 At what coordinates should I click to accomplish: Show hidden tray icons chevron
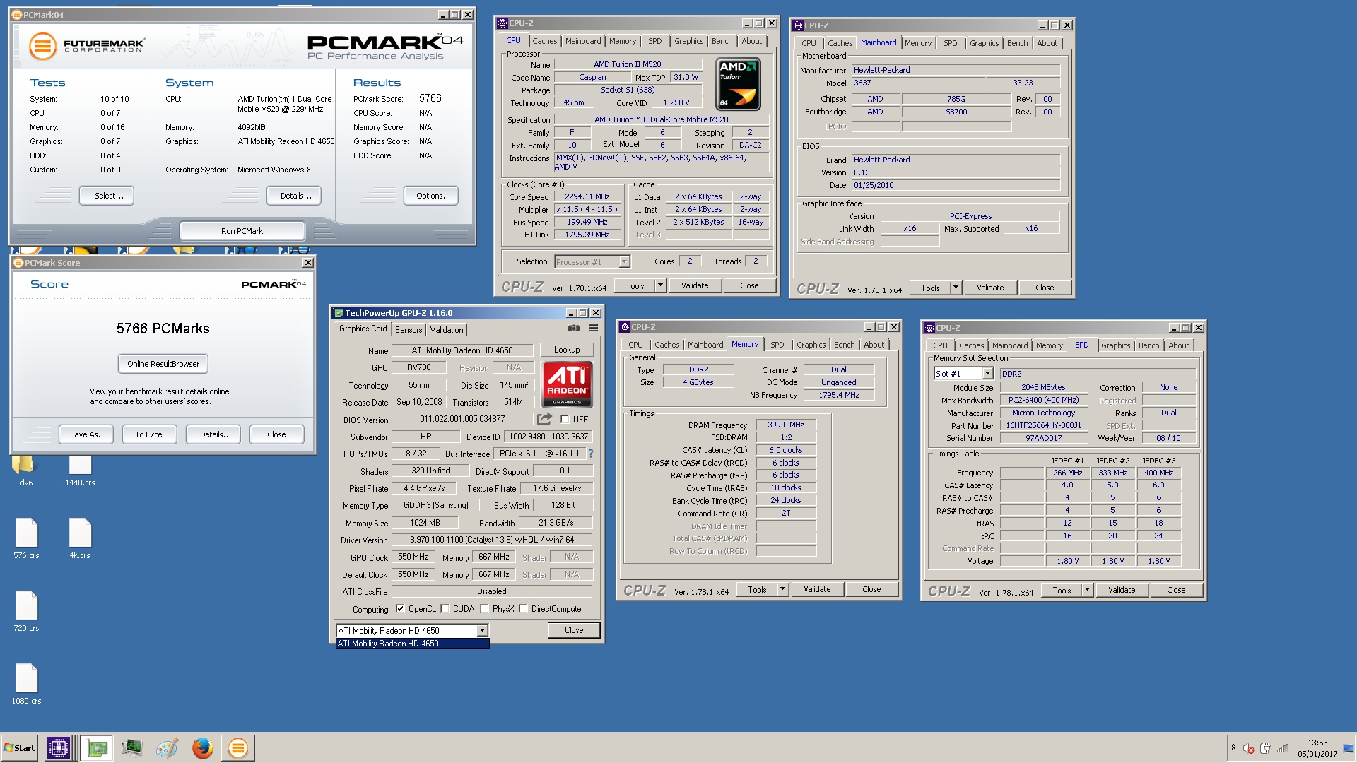(x=1233, y=747)
